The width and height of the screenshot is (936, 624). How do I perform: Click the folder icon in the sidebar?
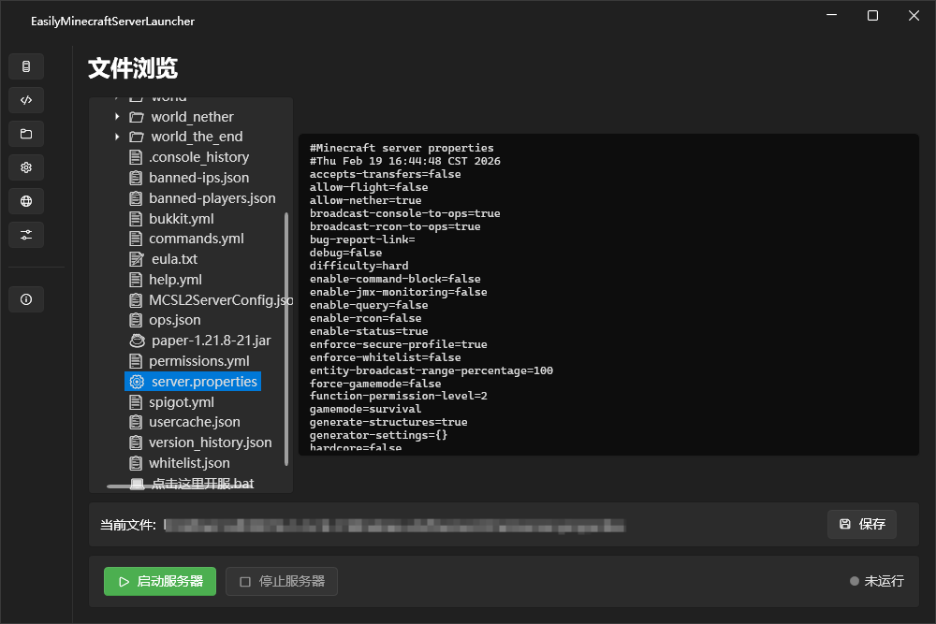(26, 134)
